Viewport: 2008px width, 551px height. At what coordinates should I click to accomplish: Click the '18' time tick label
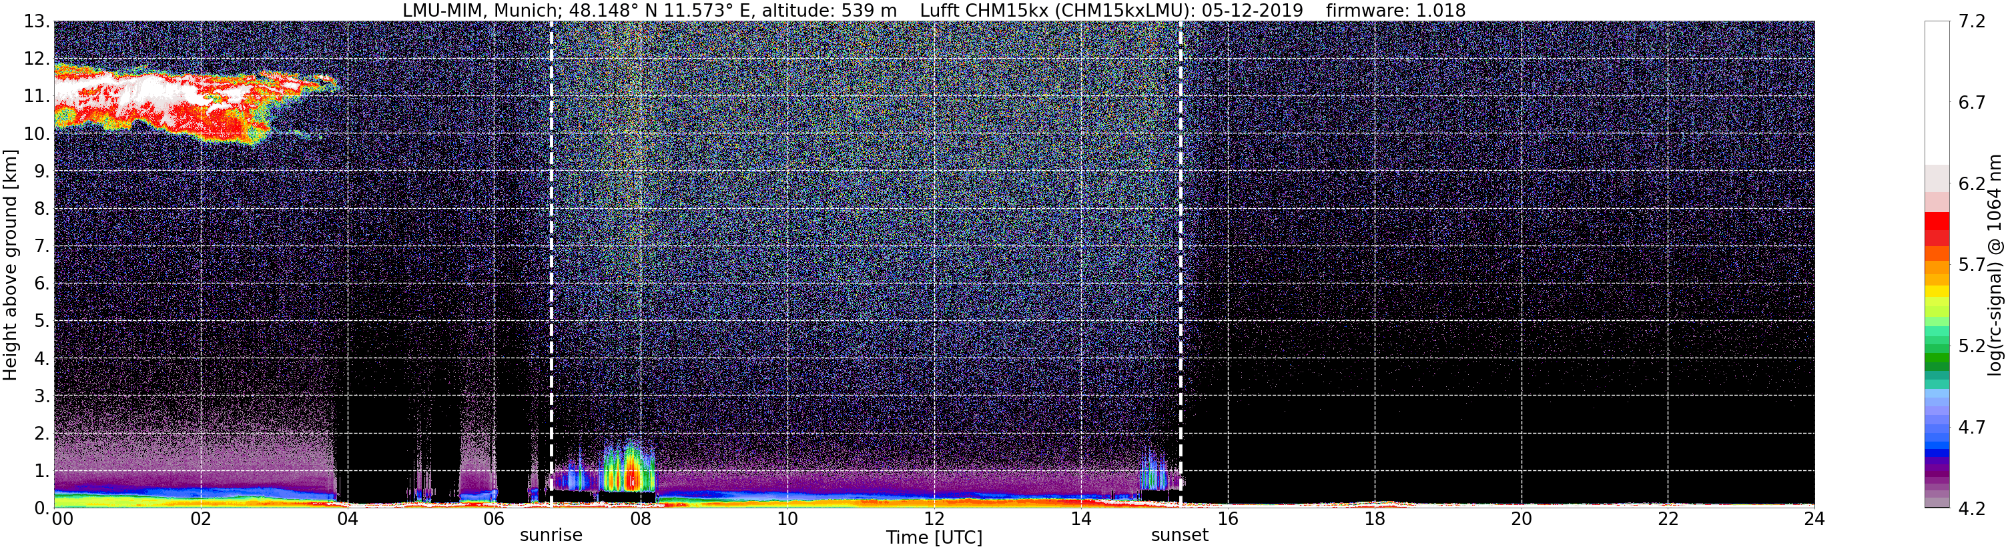point(1374,519)
